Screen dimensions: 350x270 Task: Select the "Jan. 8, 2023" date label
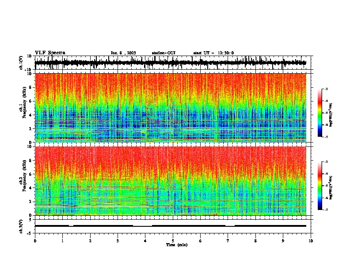point(123,53)
